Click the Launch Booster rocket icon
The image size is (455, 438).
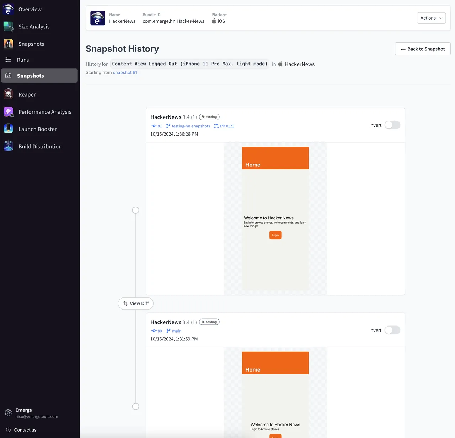click(8, 129)
